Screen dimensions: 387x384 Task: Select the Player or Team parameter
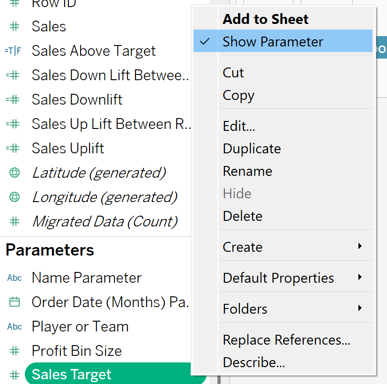tap(80, 327)
